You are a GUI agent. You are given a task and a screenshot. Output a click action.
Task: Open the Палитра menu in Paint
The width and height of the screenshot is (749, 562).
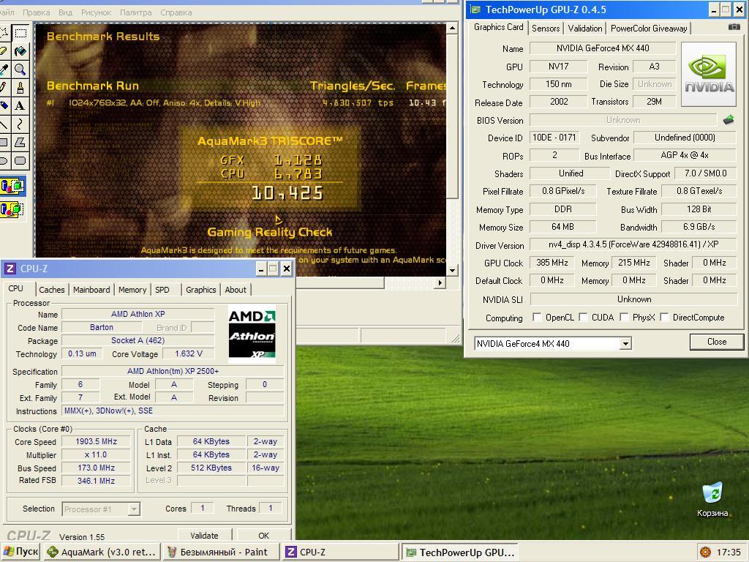[x=135, y=12]
